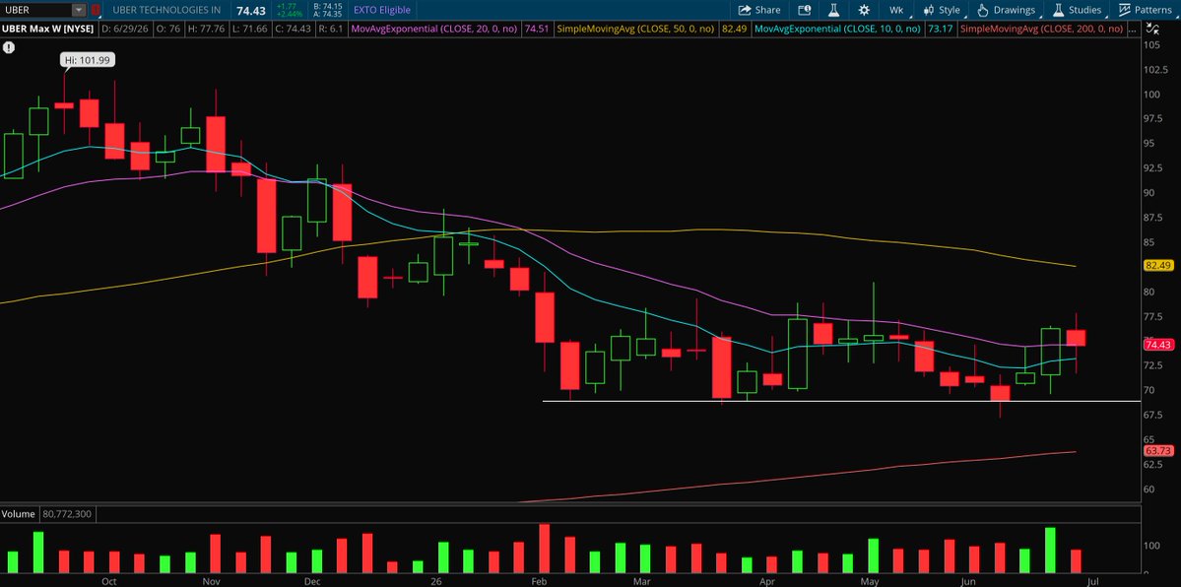Click the UBER TECHNOLOGIES IN company name
This screenshot has width=1181, height=587.
coord(166,10)
